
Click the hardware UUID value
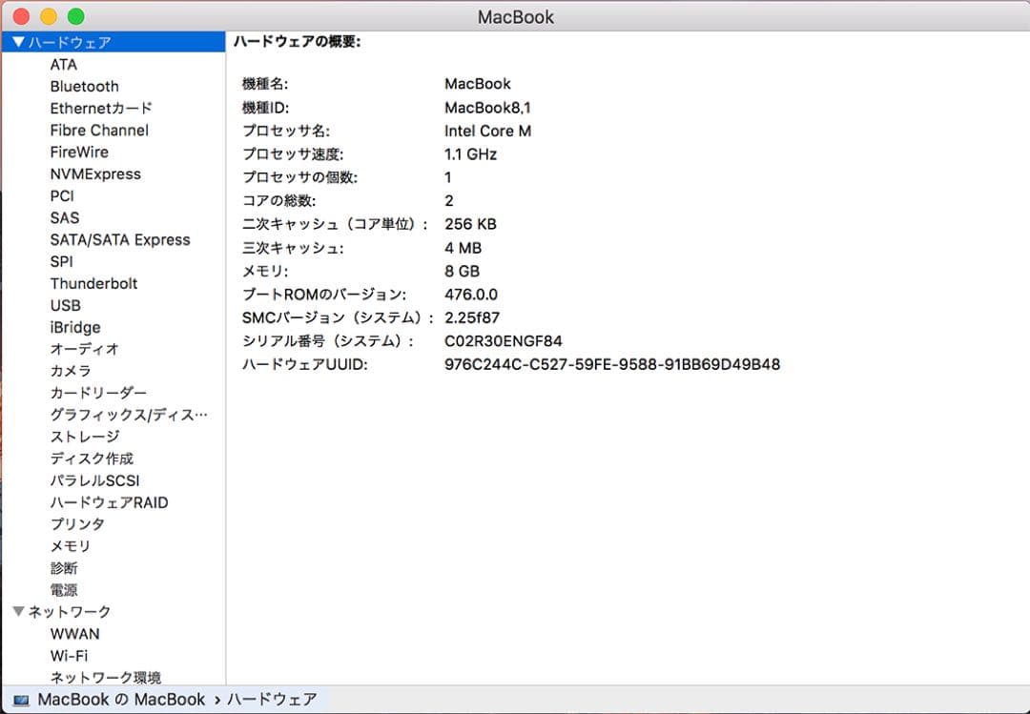coord(612,364)
